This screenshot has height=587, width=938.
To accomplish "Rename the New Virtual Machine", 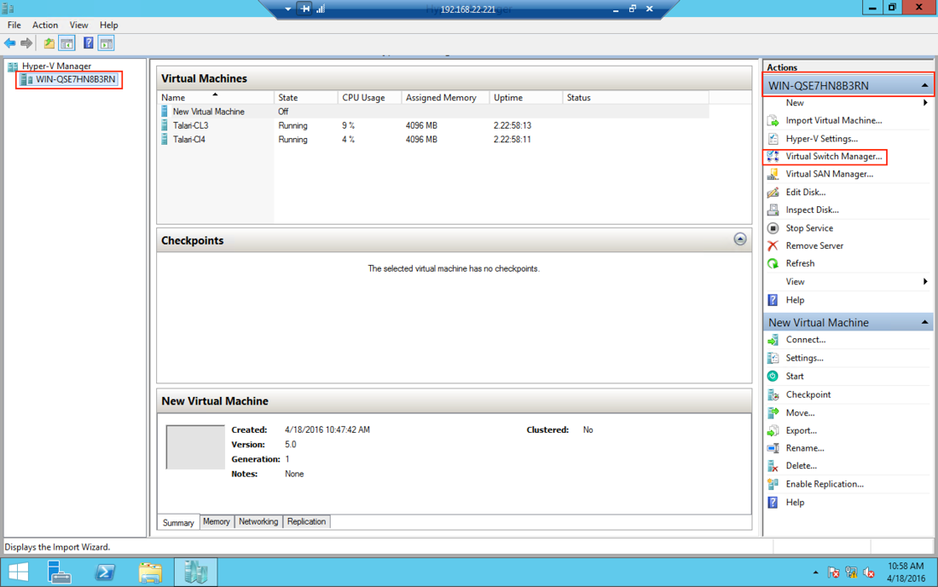I will tap(805, 448).
